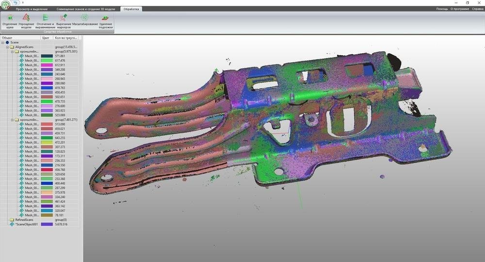The width and height of the screenshot is (485, 262).
Task: Open the round application logo menu
Action: [x=5, y=5]
